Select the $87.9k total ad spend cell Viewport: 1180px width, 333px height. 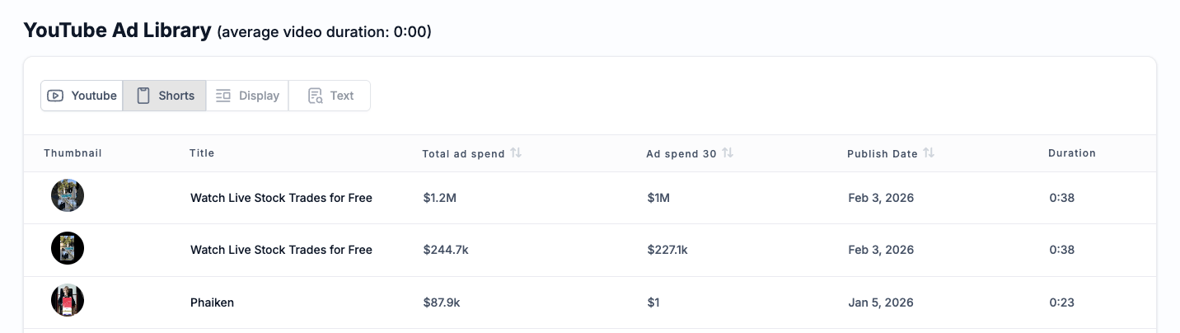pyautogui.click(x=441, y=303)
